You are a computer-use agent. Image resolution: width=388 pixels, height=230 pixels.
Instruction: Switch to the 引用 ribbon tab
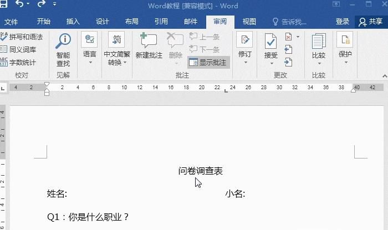[x=161, y=22]
